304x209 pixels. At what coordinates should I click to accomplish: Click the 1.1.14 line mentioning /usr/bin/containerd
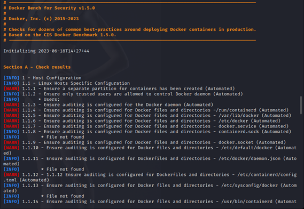point(150,202)
